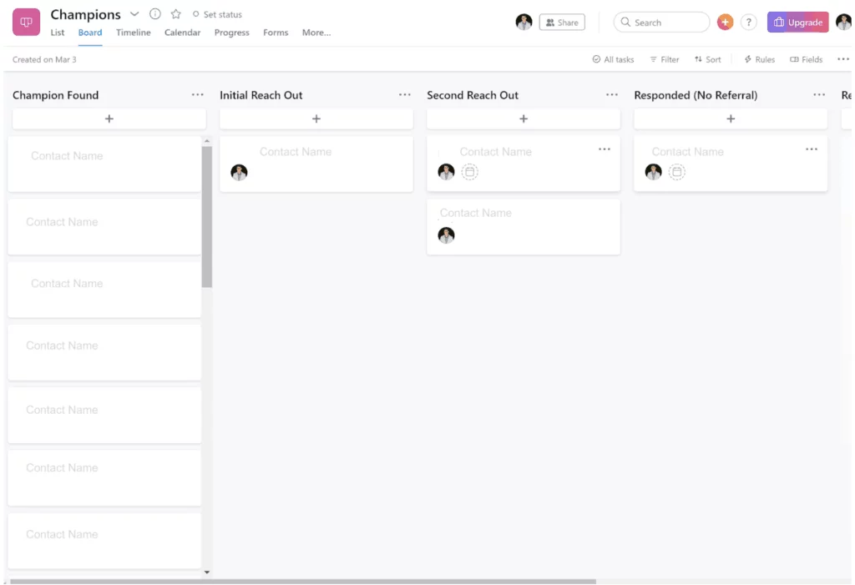
Task: Open Second Reach Out column options menu
Action: [x=612, y=94]
